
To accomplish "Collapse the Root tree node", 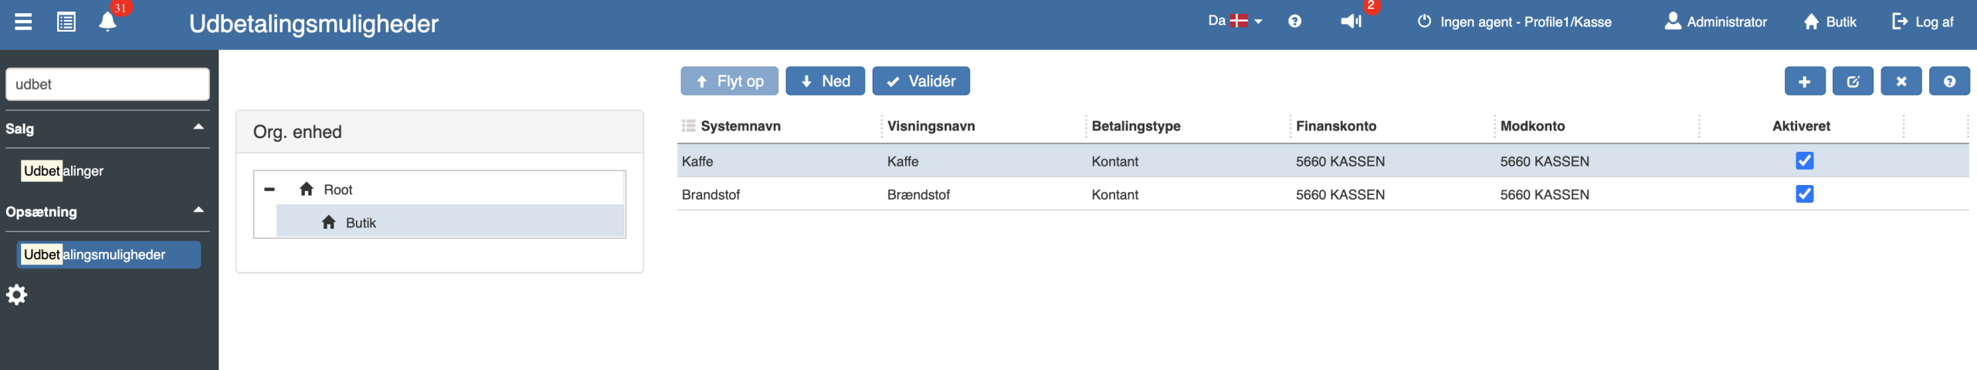I will click(x=270, y=189).
